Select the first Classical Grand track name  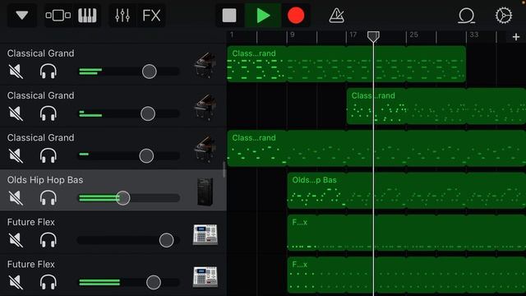(x=40, y=53)
